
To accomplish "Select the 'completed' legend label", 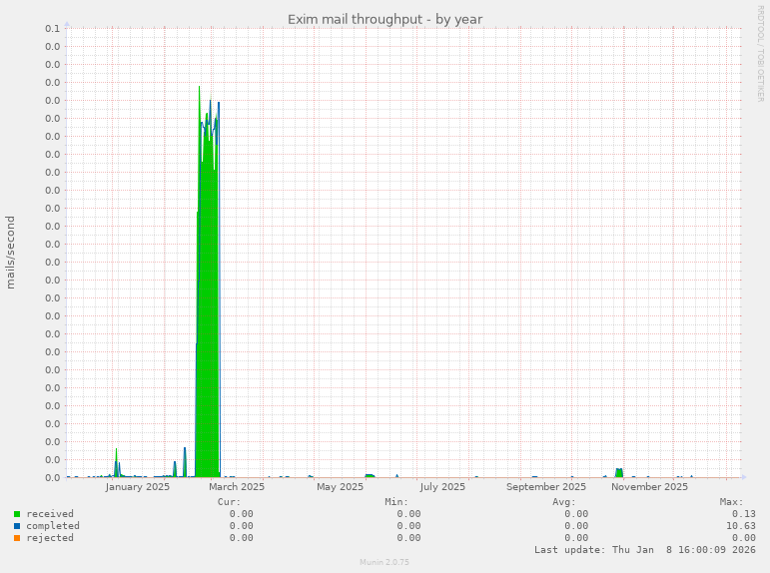I will (x=53, y=526).
